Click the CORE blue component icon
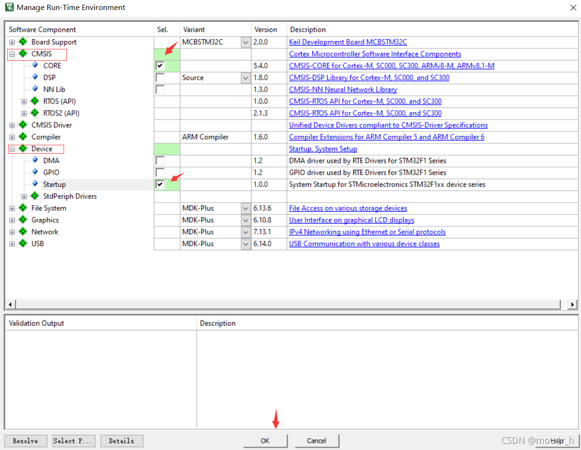 [x=35, y=65]
